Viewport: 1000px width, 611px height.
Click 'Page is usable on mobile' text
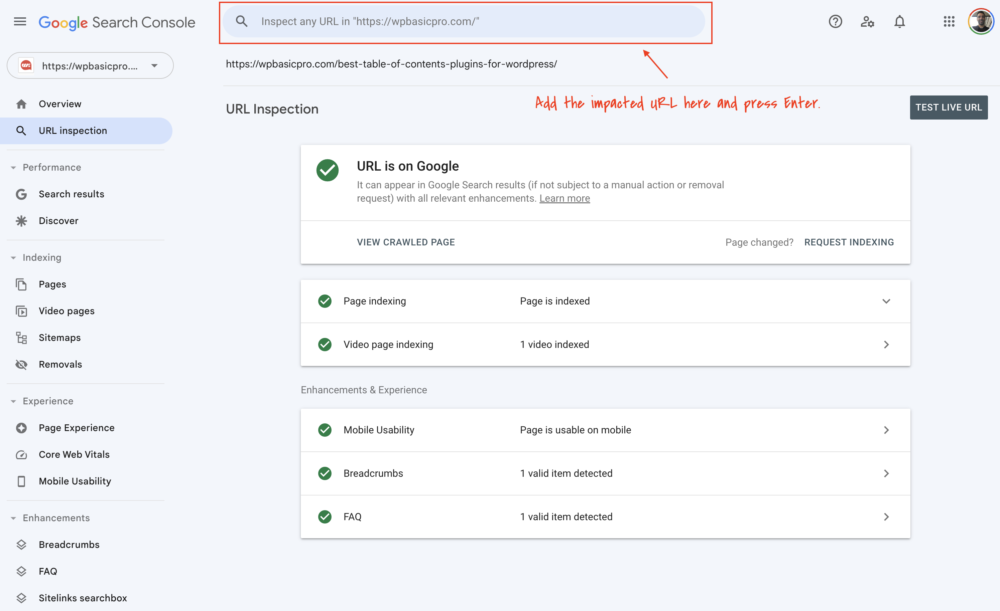coord(575,430)
